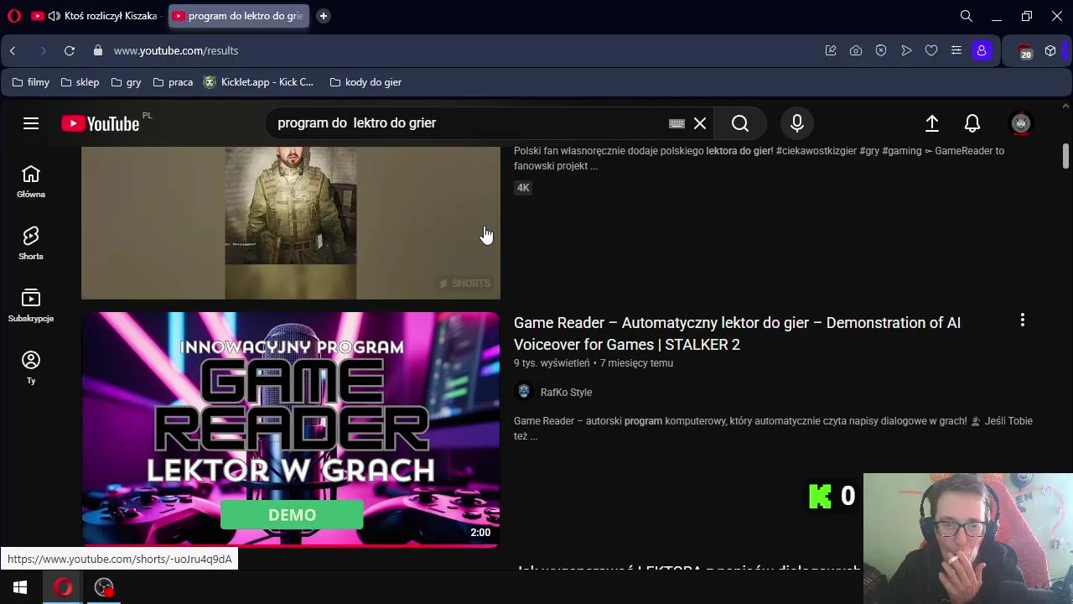Open the purple profile account icon
Viewport: 1073px width, 604px height.
[x=982, y=51]
